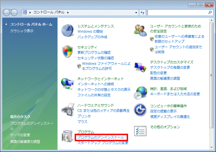Open ユーザー アカウントと家族のための安全設定 heading
The image size is (216, 152).
coord(176,28)
